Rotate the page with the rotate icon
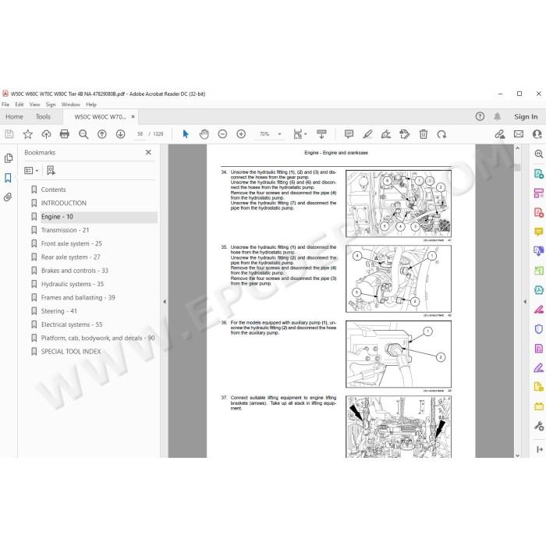Viewport: 546px width, 546px height. point(441,134)
